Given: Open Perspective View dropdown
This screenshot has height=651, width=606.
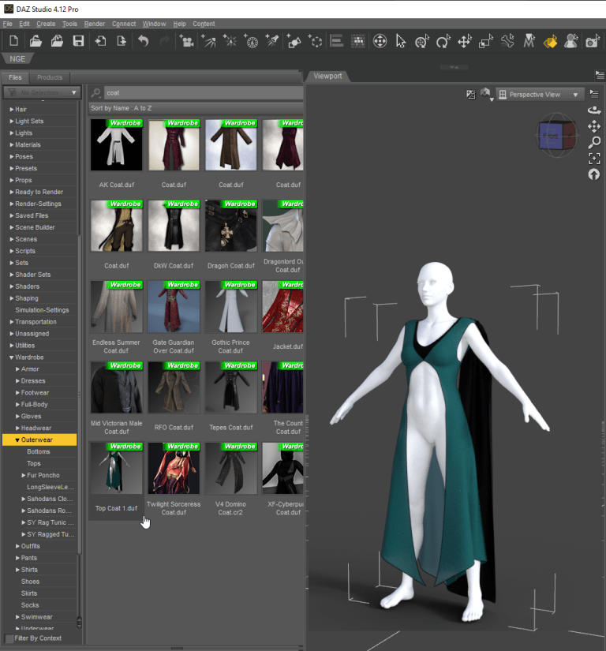Looking at the screenshot, I should [x=540, y=95].
